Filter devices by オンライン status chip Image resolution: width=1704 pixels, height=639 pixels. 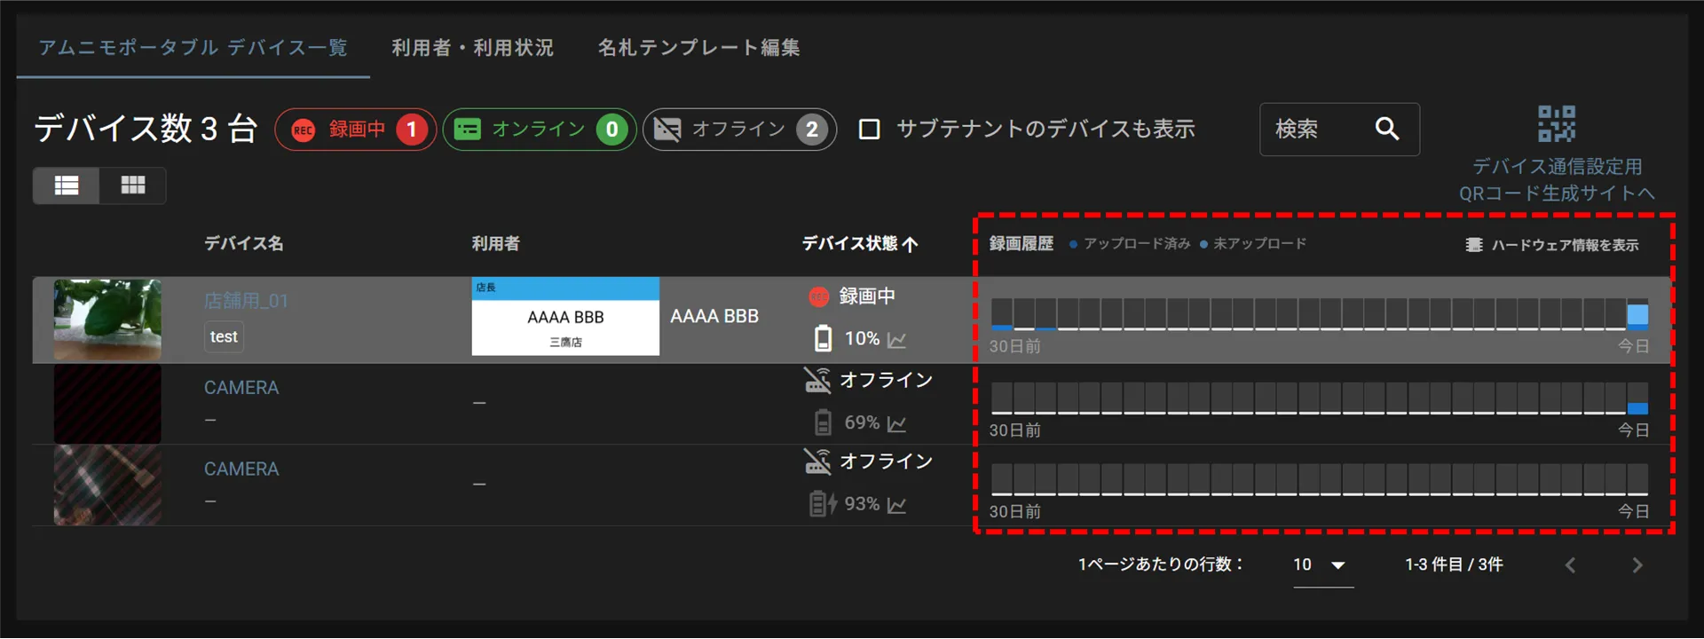click(x=540, y=130)
